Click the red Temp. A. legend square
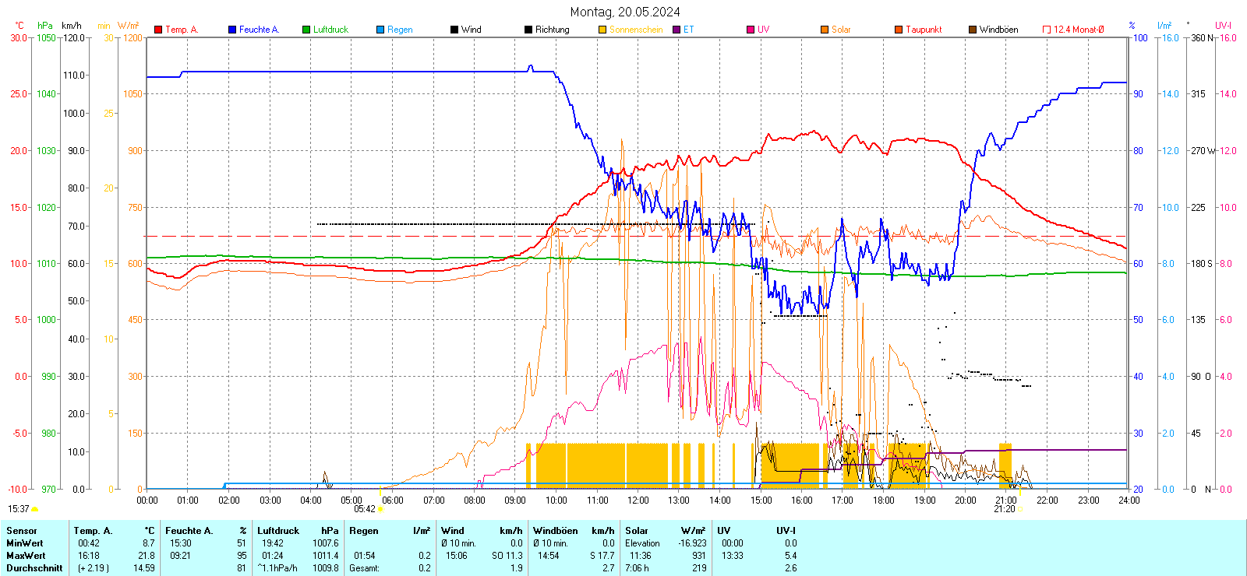This screenshot has height=576, width=1247. 158,30
